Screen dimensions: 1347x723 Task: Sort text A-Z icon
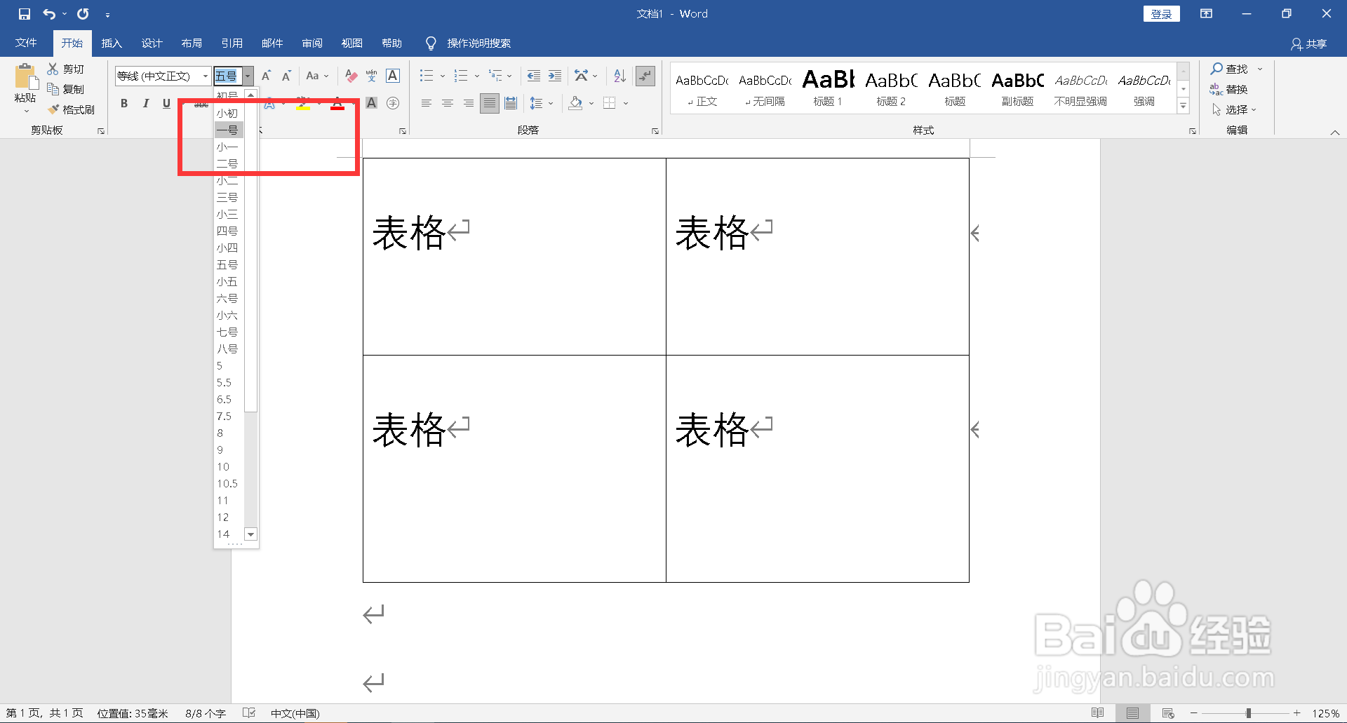619,76
